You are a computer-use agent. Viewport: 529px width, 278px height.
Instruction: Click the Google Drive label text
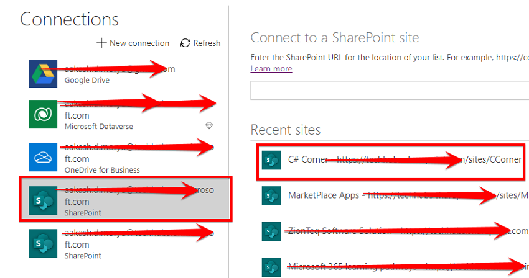87,80
